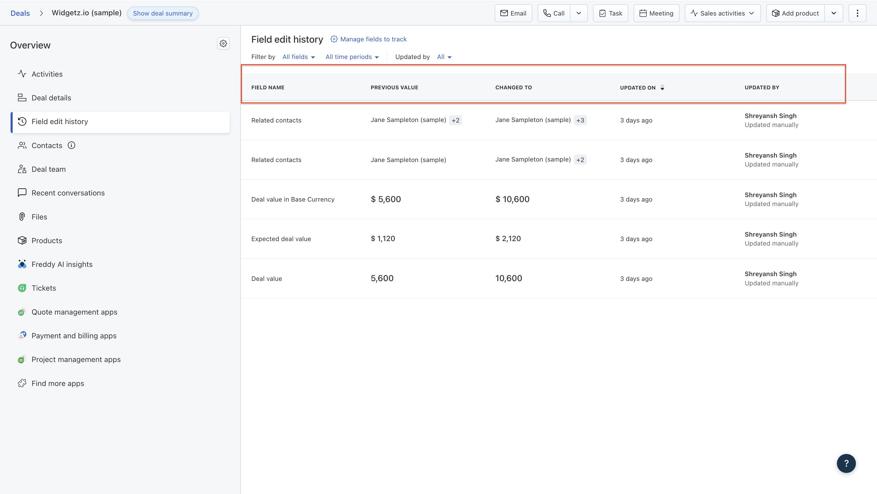Go to Files section

tap(39, 217)
